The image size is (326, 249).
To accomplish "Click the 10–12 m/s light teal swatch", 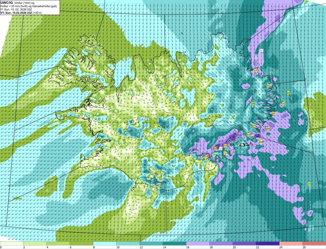I will point(128,243).
